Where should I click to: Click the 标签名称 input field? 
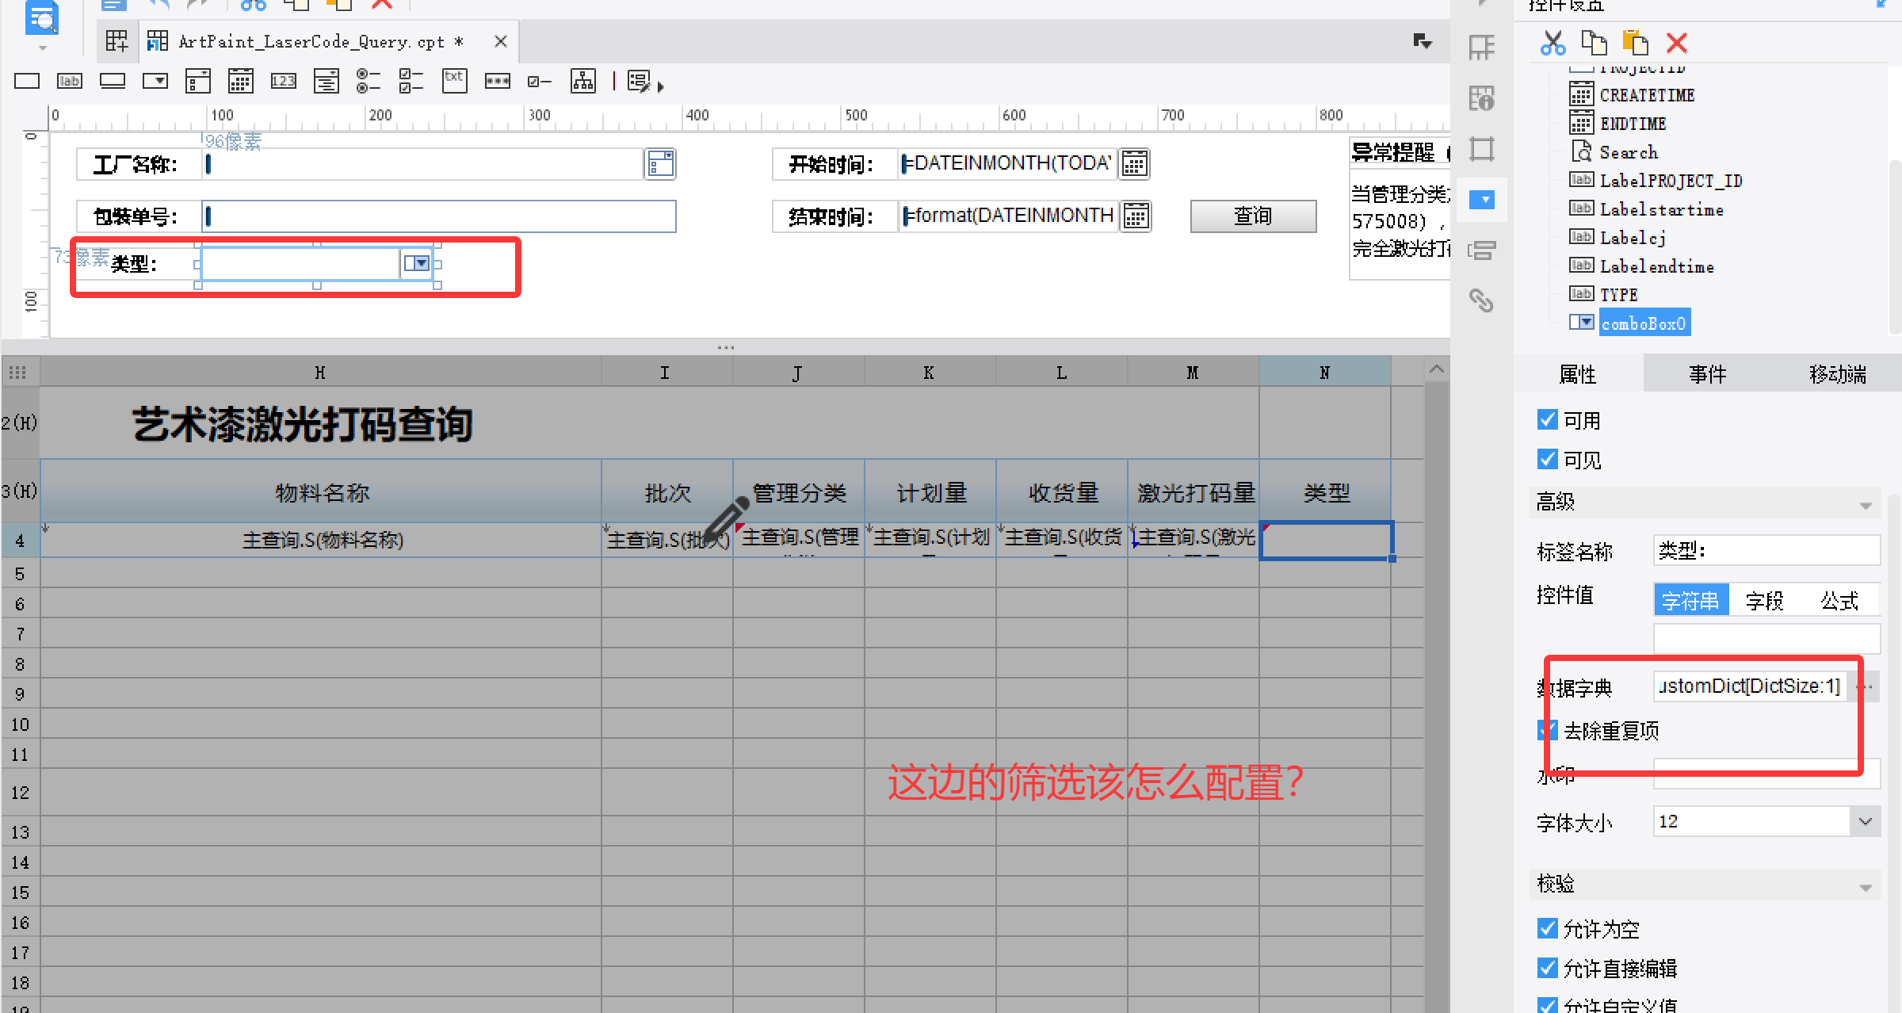(1766, 550)
